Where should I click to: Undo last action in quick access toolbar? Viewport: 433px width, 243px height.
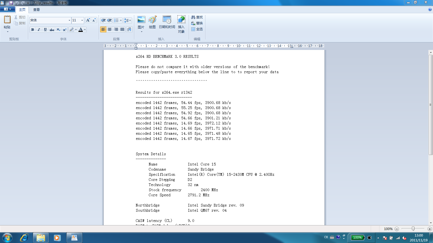(x=17, y=3)
